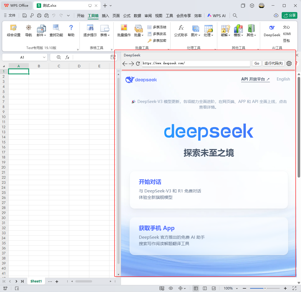301x292 pixels.
Task: Toggle eye protection mode in status bar
Action: (171, 288)
